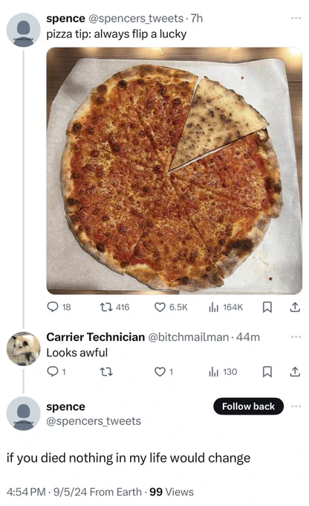Click the Follow back button
This screenshot has width=309, height=506.
point(248,406)
